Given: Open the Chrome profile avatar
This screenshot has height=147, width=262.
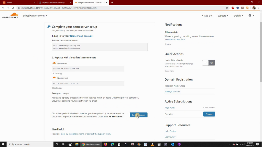Looking at the screenshot, I should (254, 8).
